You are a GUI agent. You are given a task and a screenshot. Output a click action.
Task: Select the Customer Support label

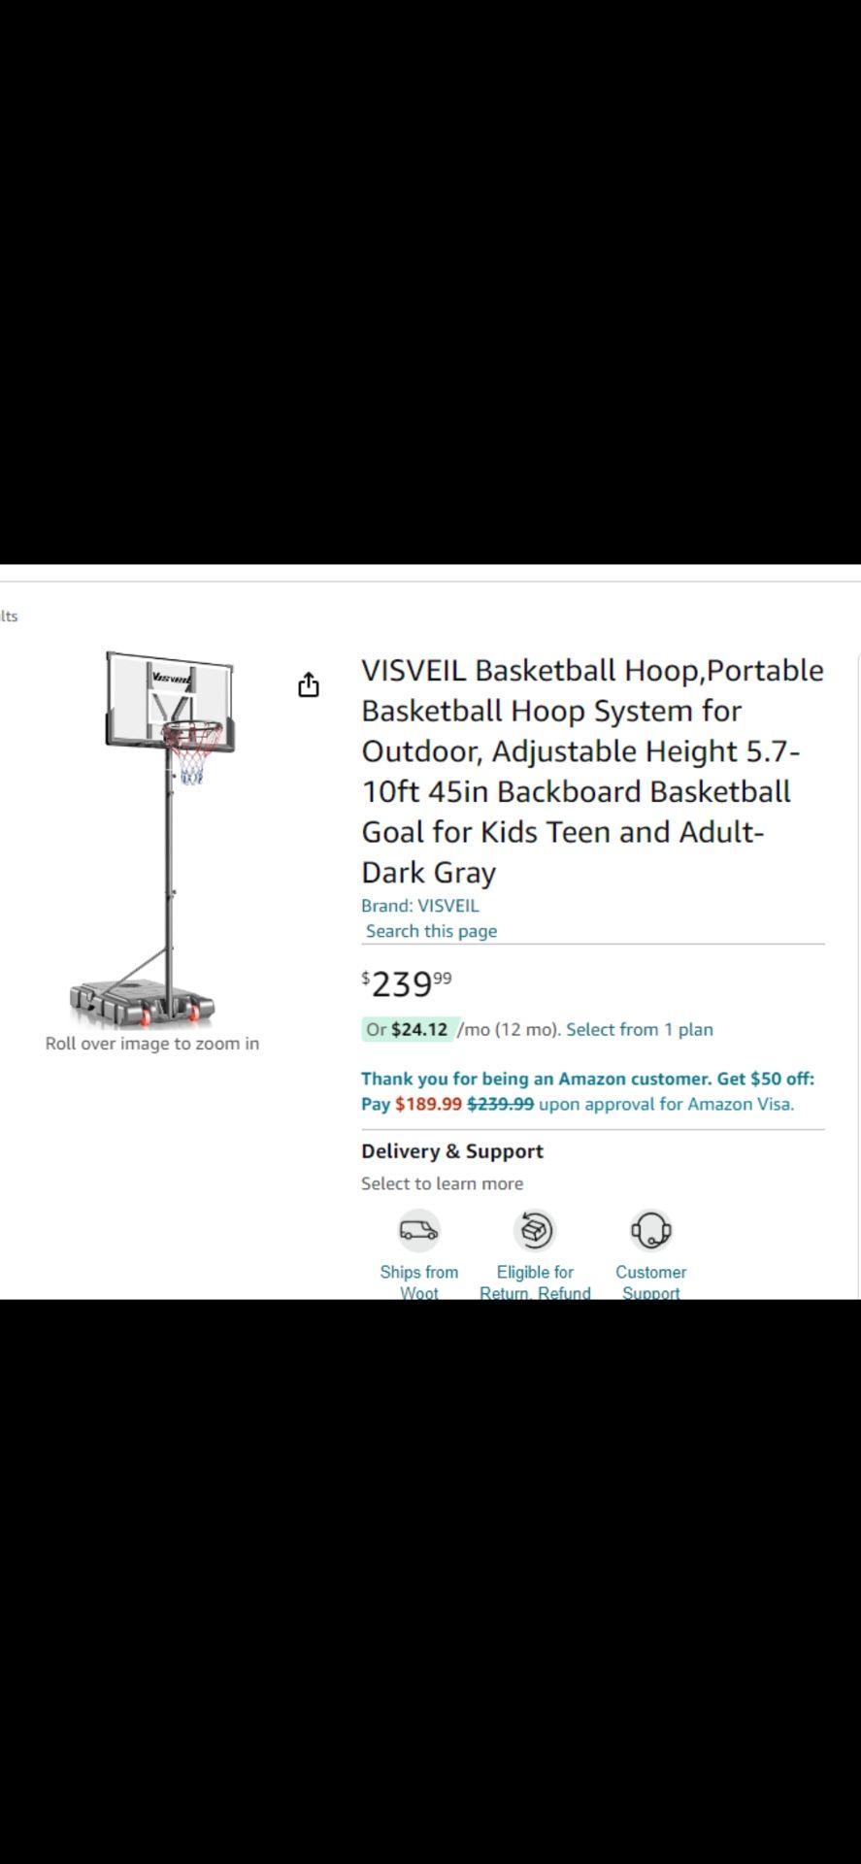click(x=650, y=1281)
